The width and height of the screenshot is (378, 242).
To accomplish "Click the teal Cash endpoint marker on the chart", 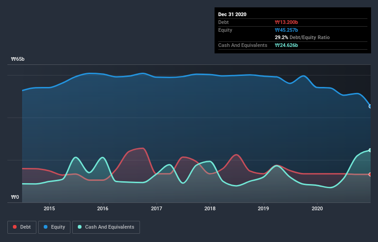I will coord(370,150).
